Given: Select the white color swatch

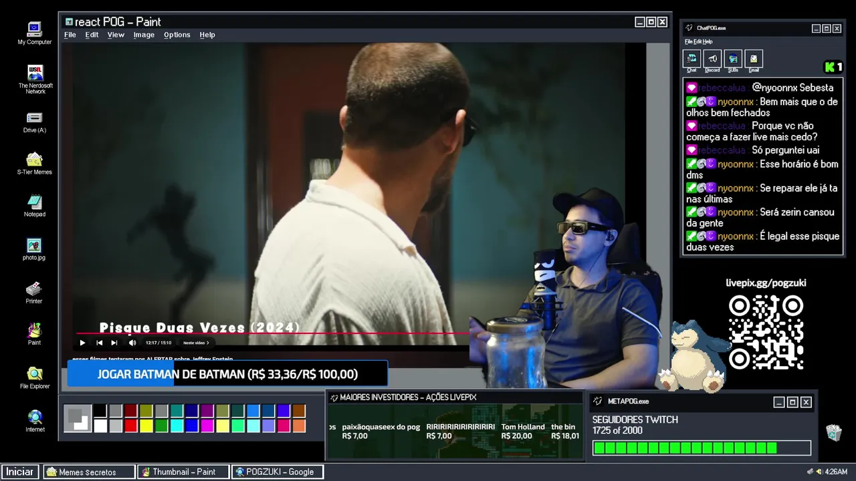Looking at the screenshot, I should point(100,426).
